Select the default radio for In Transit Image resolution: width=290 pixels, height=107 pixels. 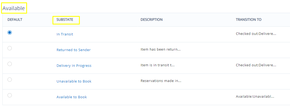(10, 32)
